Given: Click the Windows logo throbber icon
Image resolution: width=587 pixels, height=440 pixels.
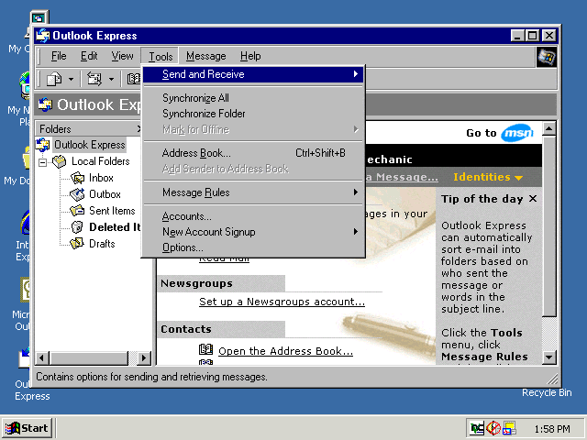Looking at the screenshot, I should [x=547, y=57].
